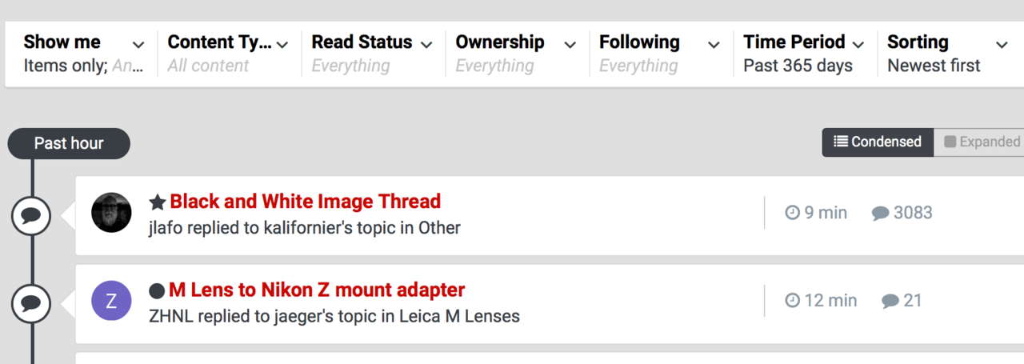This screenshot has width=1024, height=364.
Task: Click the clock icon next to 12 min
Action: [792, 301]
